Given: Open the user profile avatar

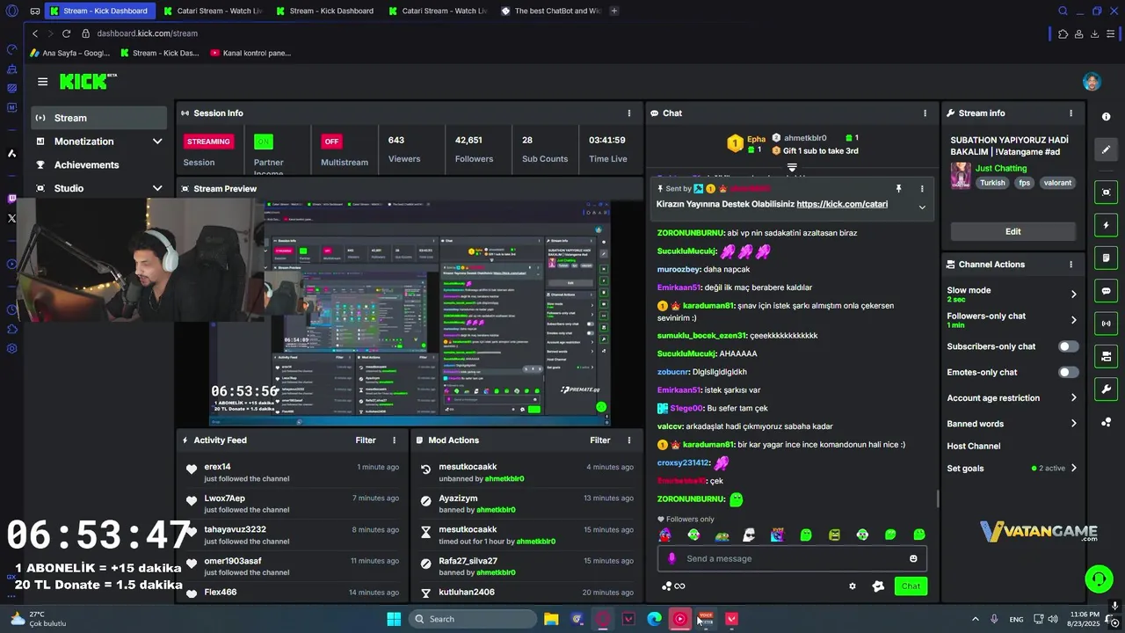Looking at the screenshot, I should (1092, 82).
